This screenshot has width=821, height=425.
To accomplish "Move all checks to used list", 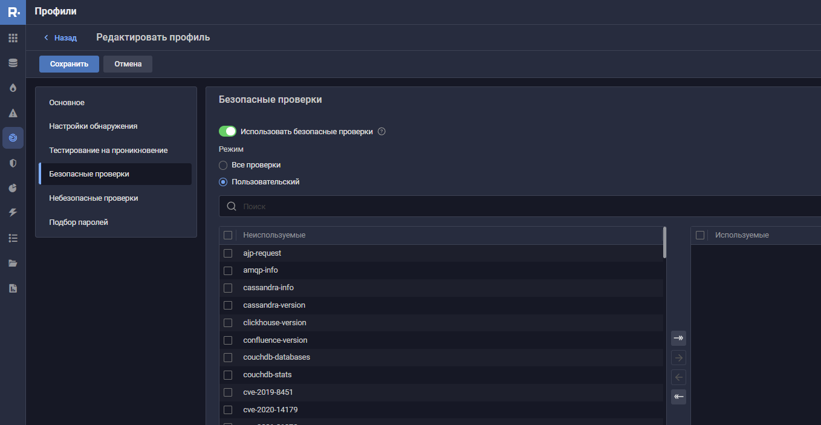I will point(678,338).
